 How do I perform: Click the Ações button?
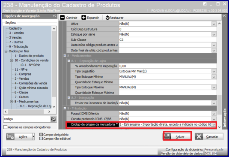pos(20,137)
